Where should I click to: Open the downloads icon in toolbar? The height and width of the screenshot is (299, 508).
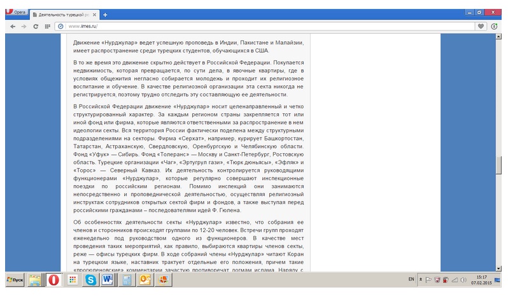point(494,27)
